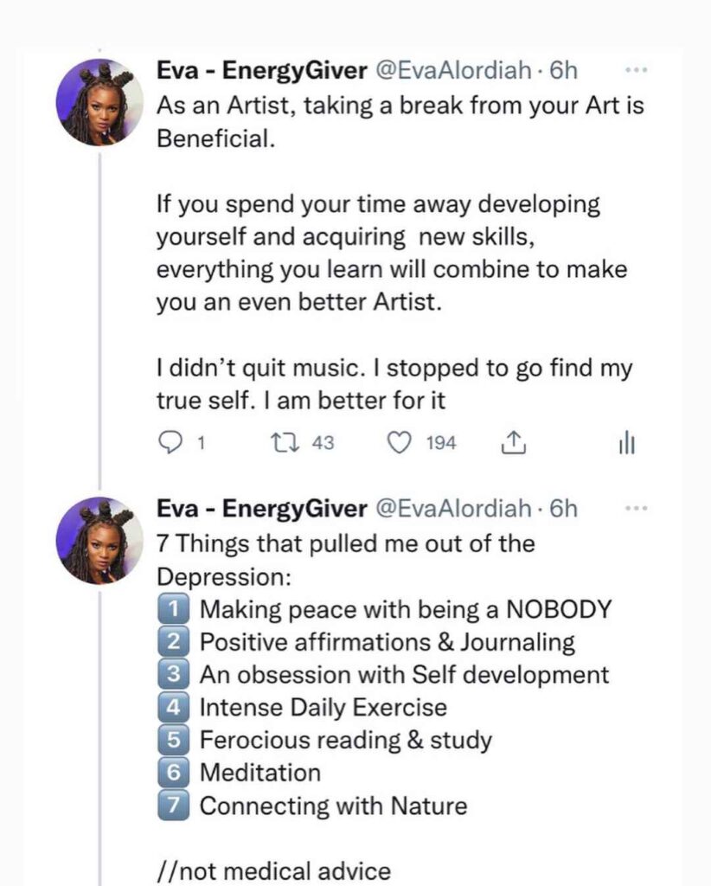The image size is (711, 886).
Task: Click the 6h timestamp on the second tweet
Action: [563, 509]
